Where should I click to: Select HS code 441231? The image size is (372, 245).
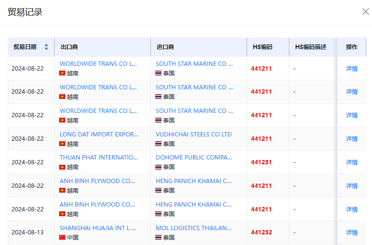(x=261, y=162)
